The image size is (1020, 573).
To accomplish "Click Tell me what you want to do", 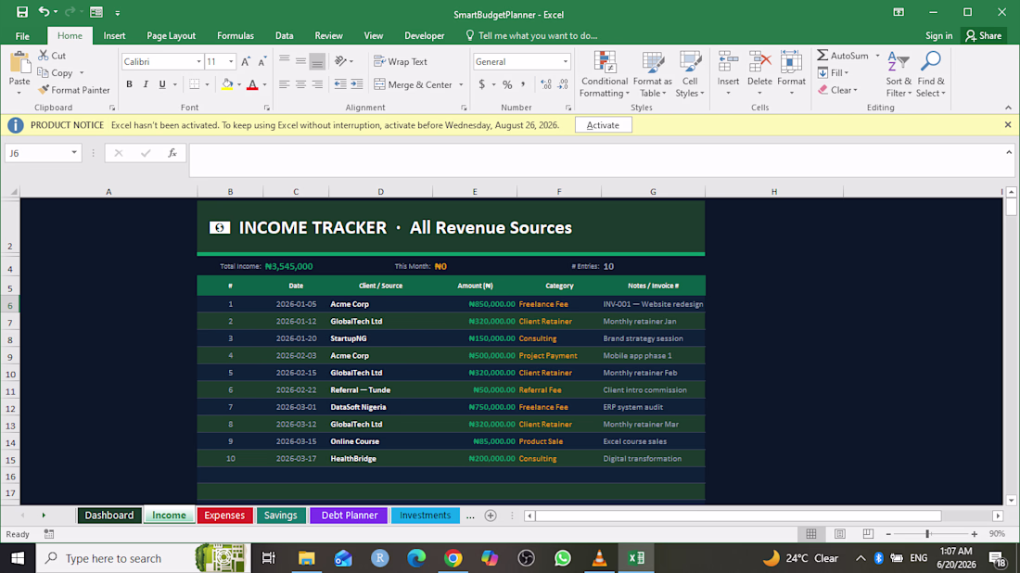I will [531, 36].
